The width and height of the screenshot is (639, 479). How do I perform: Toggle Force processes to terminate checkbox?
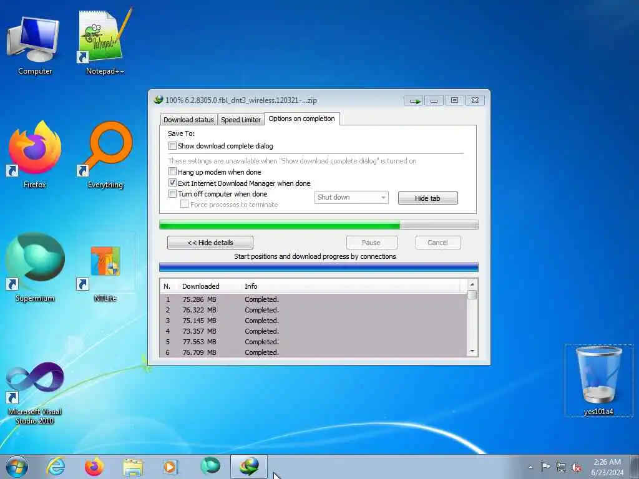pos(184,204)
